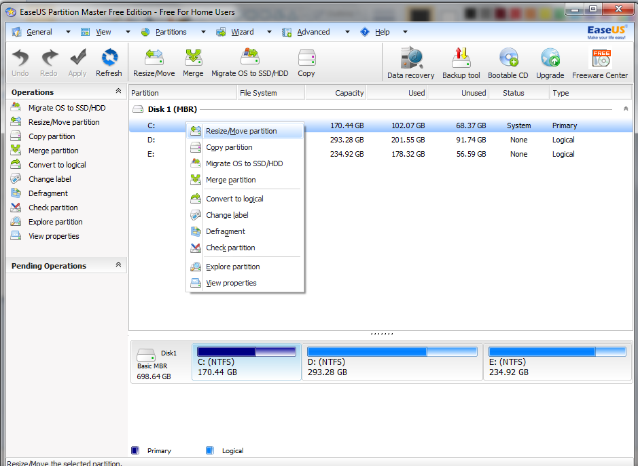The image size is (638, 466).
Task: Open the Partitions menu dropdown arrow
Action: [x=203, y=32]
